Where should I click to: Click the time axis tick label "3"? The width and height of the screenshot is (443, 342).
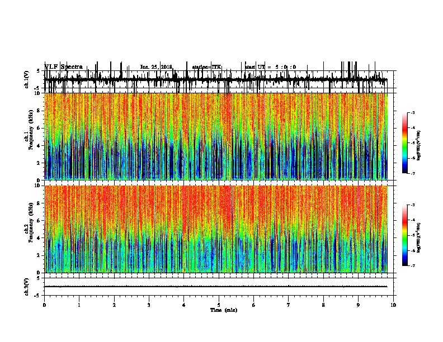[x=149, y=305]
